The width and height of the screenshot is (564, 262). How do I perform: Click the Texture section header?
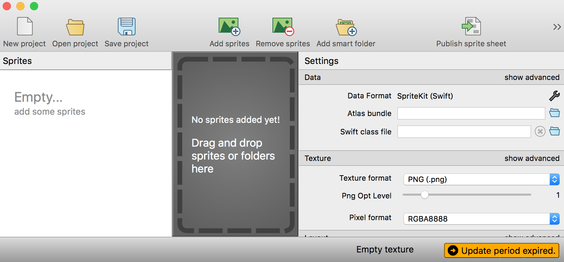click(431, 158)
